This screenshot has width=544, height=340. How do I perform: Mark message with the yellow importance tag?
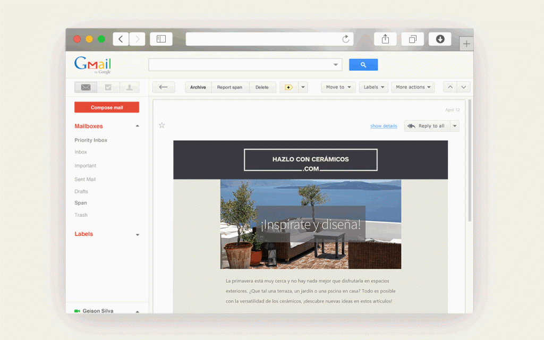[288, 88]
